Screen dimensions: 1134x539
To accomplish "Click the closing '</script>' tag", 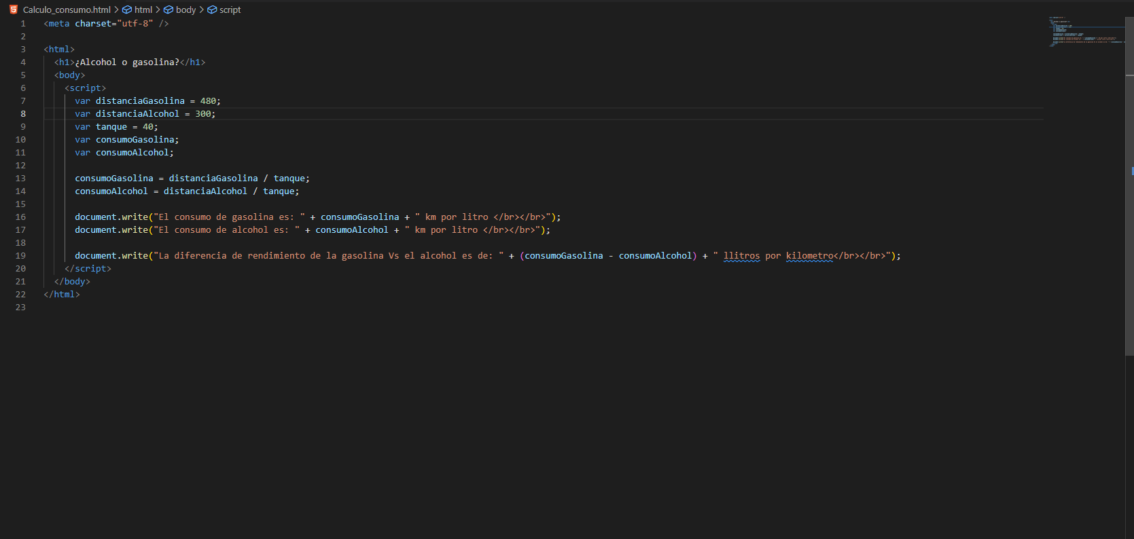I will [x=88, y=269].
